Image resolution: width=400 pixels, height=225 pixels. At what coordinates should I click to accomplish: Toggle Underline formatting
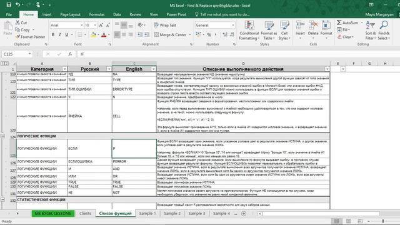[x=67, y=34]
